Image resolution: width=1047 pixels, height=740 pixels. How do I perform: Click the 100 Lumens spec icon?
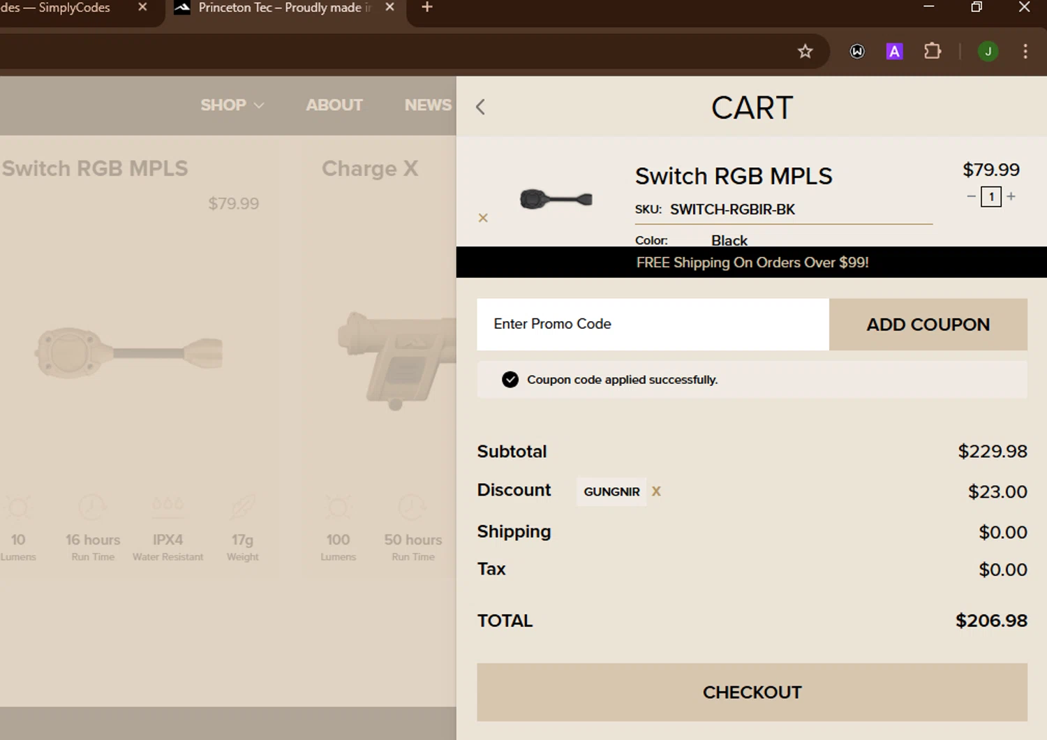pos(338,508)
